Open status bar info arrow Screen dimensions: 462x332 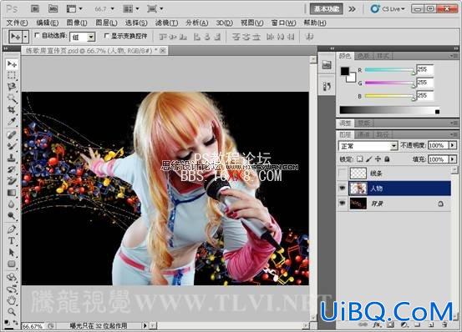(145, 325)
